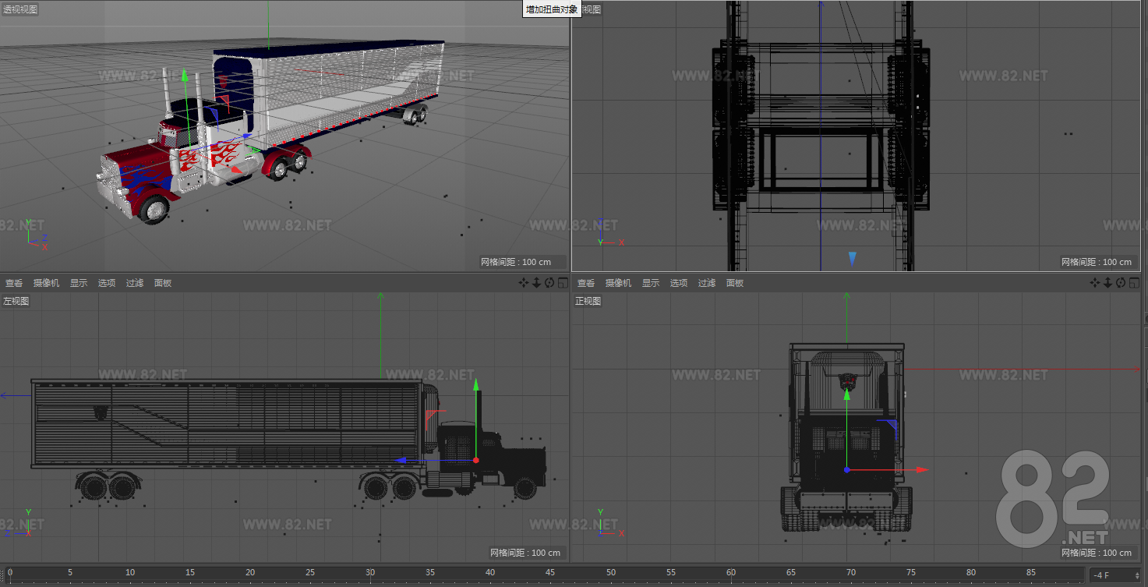Click the rotate camera icon in front view
The height and width of the screenshot is (587, 1148).
[1122, 283]
